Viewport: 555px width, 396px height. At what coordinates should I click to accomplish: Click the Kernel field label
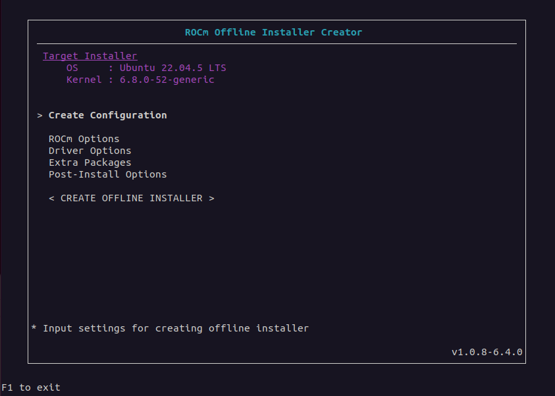pos(84,80)
